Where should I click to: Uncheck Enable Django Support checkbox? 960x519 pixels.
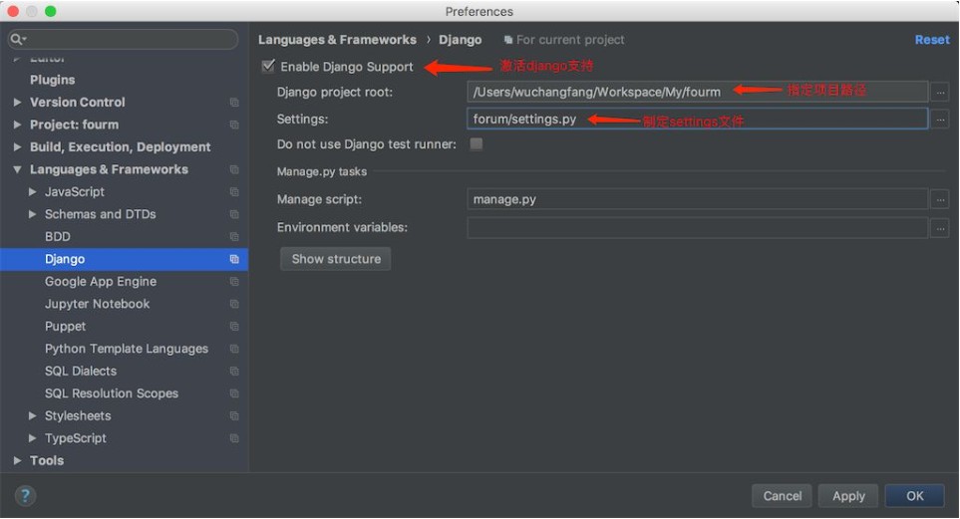pos(267,67)
